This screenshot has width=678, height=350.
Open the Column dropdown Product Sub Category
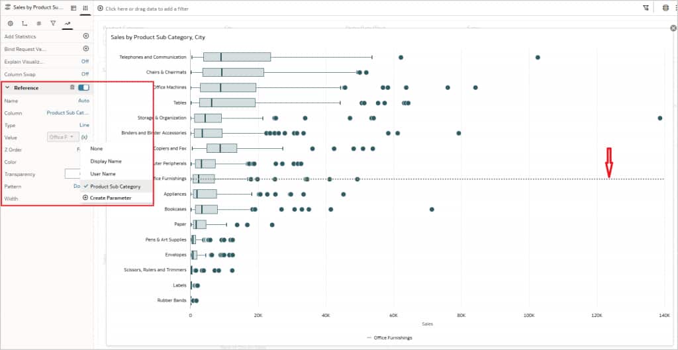68,112
